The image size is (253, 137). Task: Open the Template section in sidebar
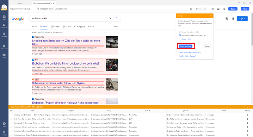point(4,34)
